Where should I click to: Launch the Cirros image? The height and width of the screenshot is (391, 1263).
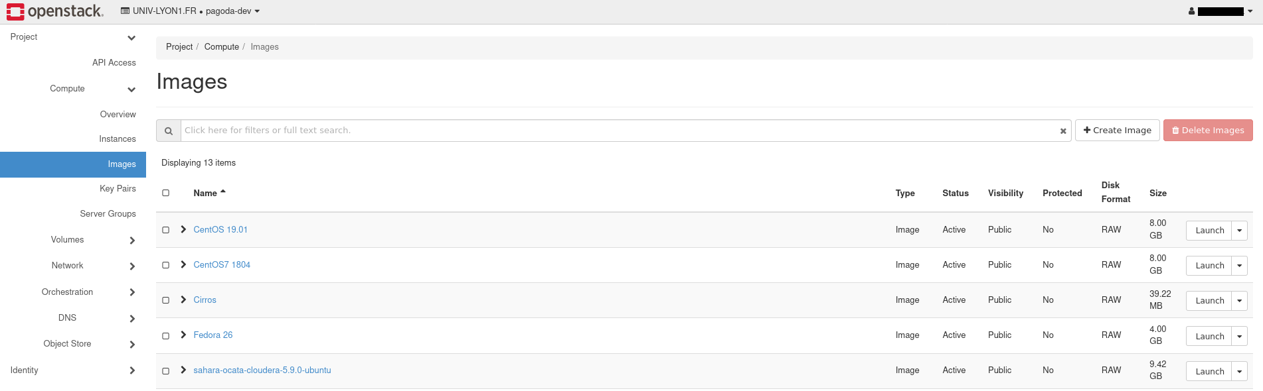click(x=1209, y=301)
